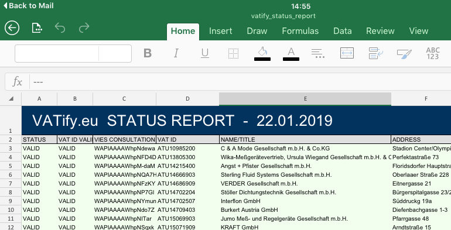Click Sterling Fluid Systems Gesellschaft cell
This screenshot has width=451, height=230.
click(x=305, y=175)
